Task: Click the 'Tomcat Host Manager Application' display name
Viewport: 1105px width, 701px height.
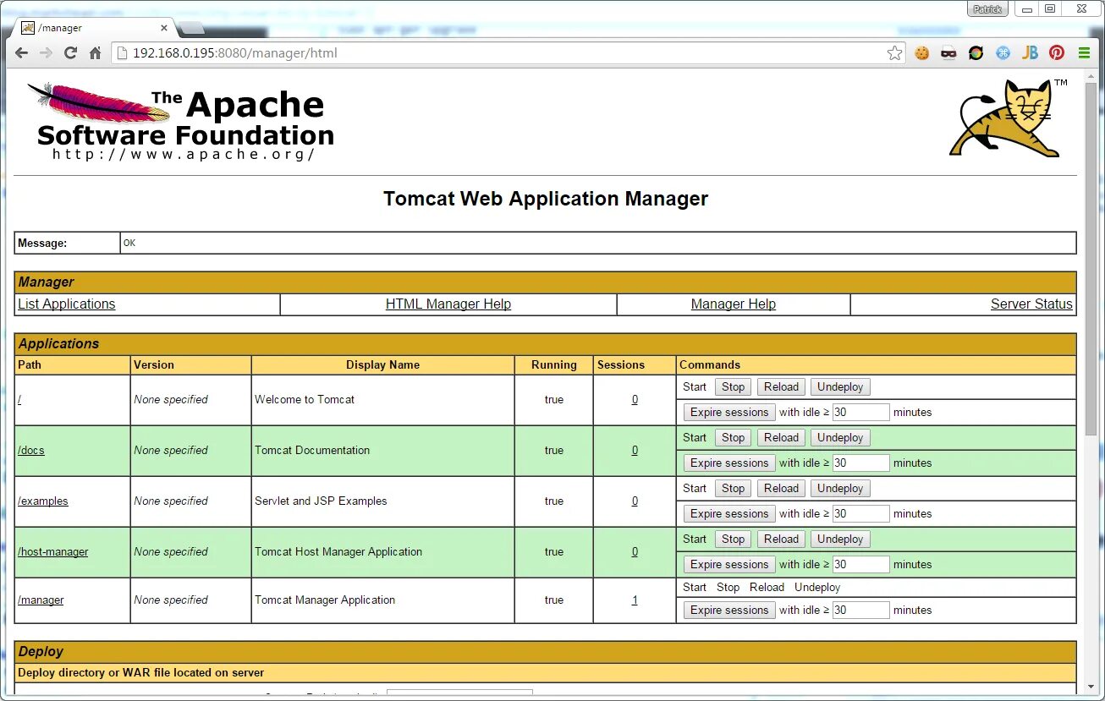Action: pyautogui.click(x=338, y=551)
